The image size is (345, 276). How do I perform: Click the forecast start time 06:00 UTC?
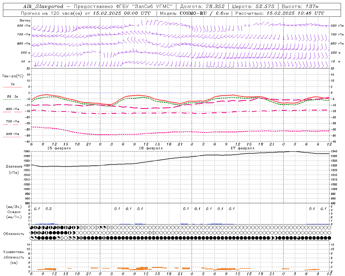[x=137, y=13]
